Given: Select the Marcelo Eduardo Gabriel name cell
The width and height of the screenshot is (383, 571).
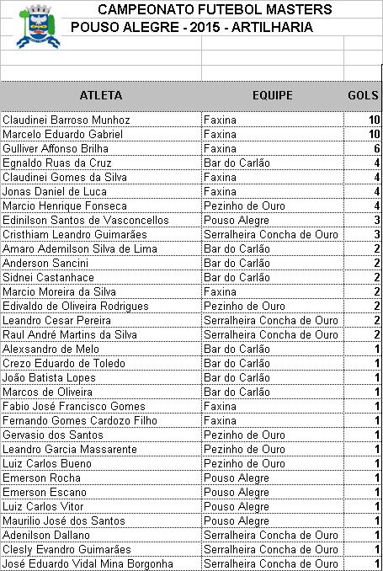Looking at the screenshot, I should [101, 134].
